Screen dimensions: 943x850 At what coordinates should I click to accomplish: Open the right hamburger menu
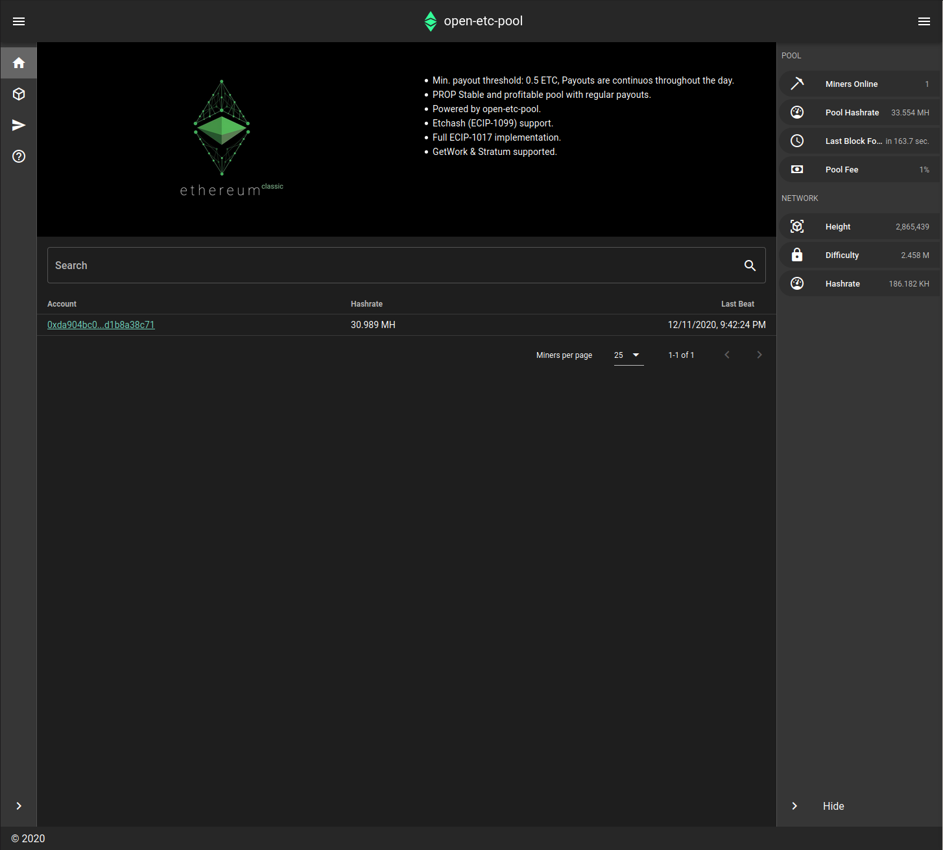coord(924,21)
